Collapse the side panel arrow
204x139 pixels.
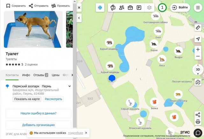79,18
